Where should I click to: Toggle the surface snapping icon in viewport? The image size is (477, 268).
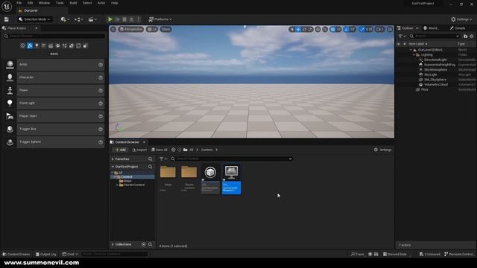coord(325,29)
